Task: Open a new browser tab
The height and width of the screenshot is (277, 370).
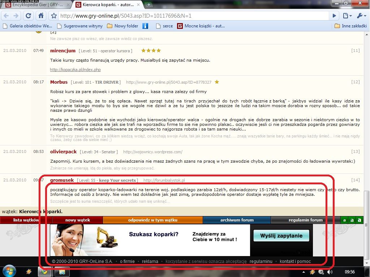Action: tap(149, 5)
